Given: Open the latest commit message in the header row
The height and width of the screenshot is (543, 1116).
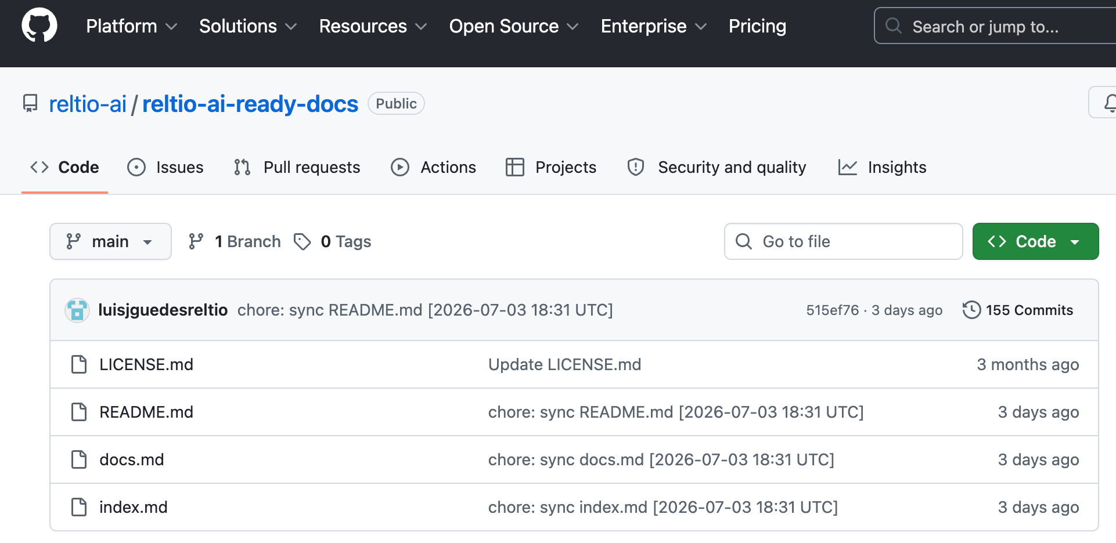Looking at the screenshot, I should click(x=425, y=310).
